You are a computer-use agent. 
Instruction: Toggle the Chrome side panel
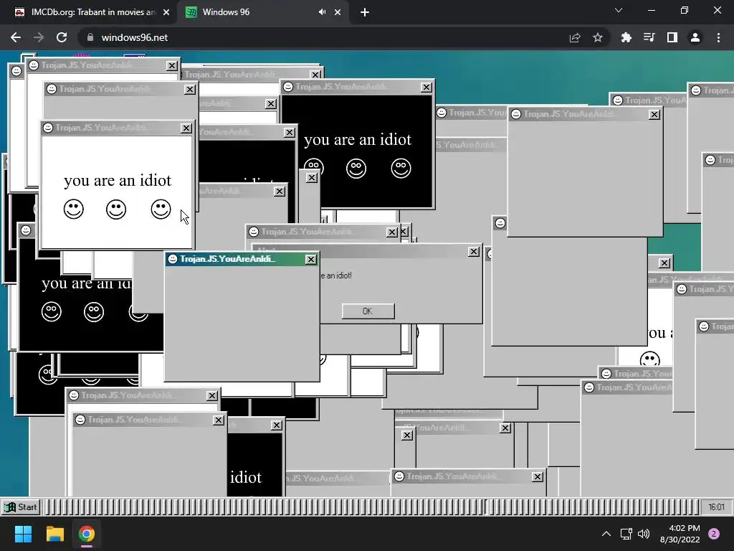672,37
